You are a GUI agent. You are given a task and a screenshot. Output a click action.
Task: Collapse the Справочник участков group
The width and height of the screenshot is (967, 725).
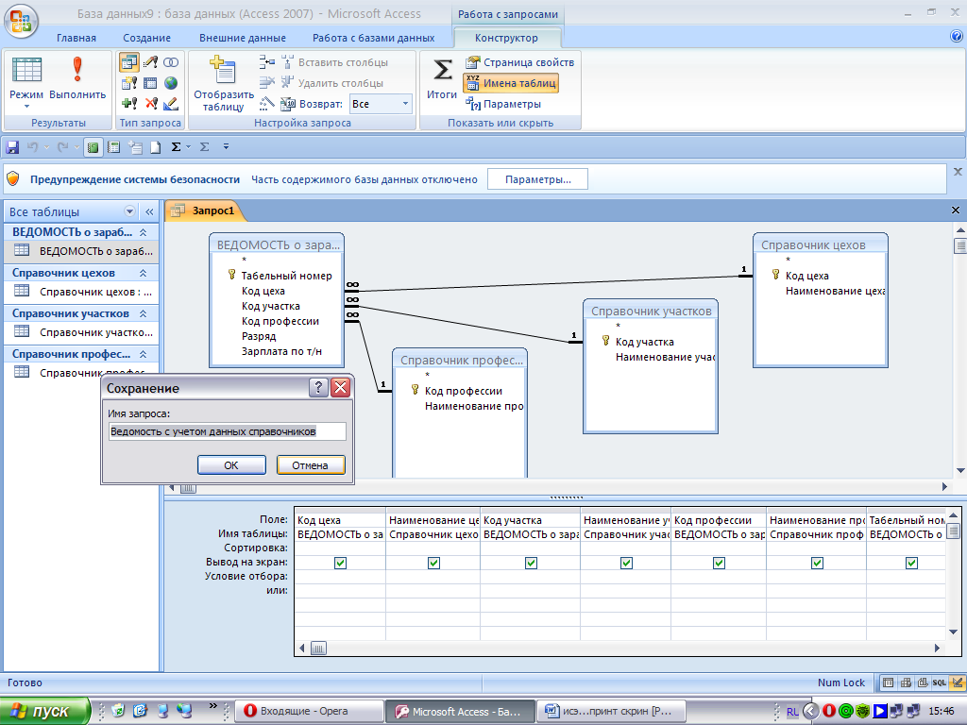144,313
